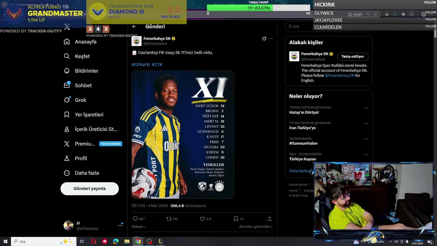Image resolution: width=437 pixels, height=246 pixels.
Task: Click JJ profile avatar
Action: (69, 225)
